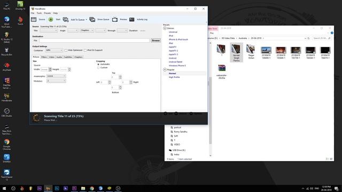Open the Modulus dropdown
Viewport: 342px width, 192px height.
click(56, 81)
